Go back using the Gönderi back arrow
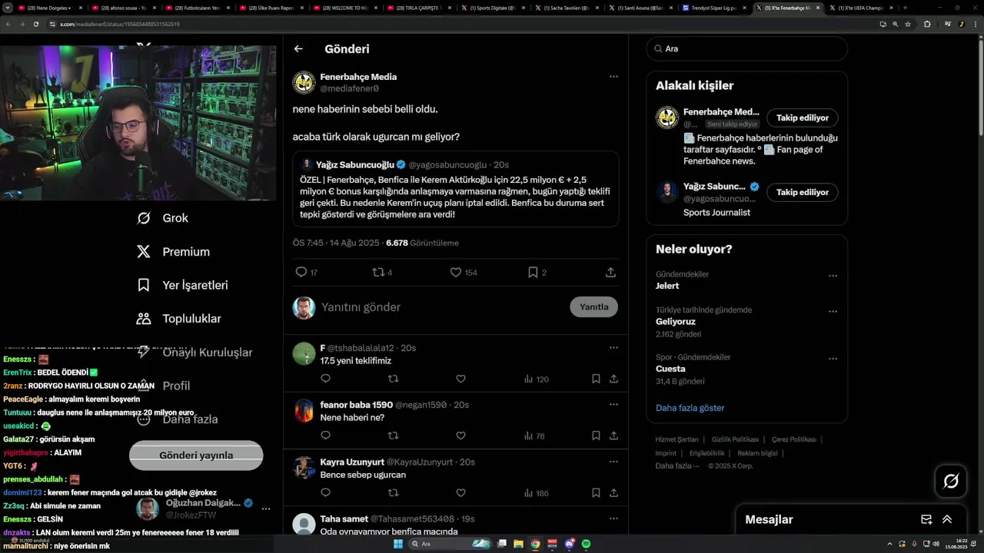 pos(298,48)
